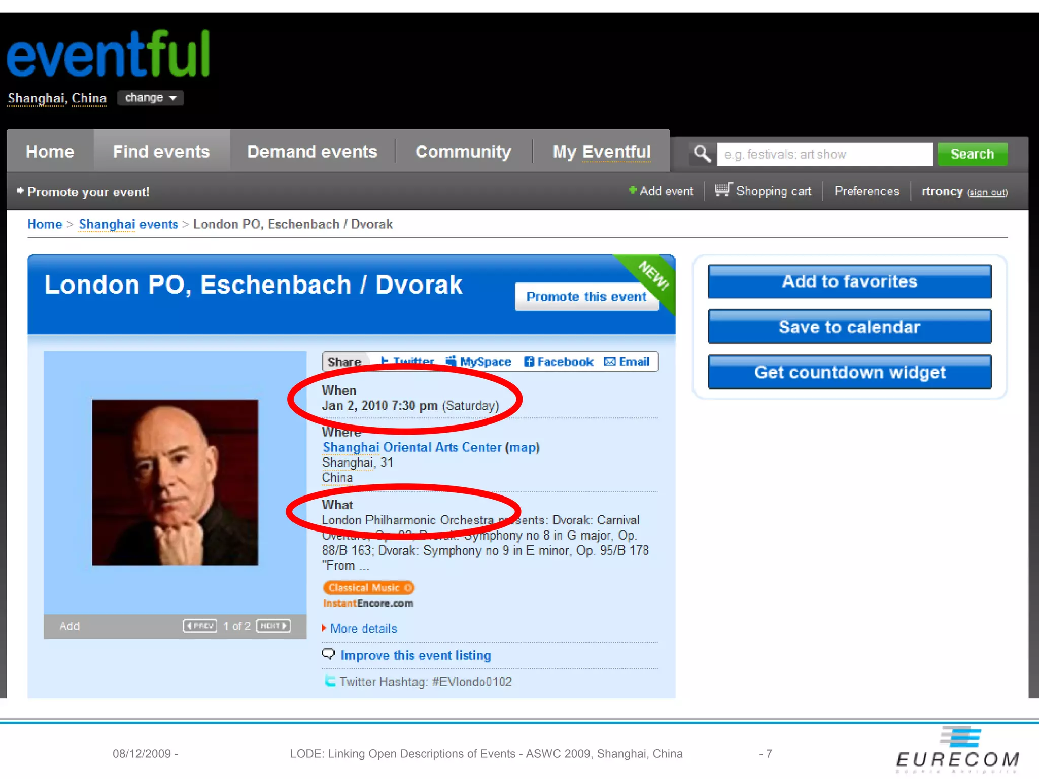This screenshot has width=1039, height=779.
Task: Expand More details section
Action: (363, 629)
